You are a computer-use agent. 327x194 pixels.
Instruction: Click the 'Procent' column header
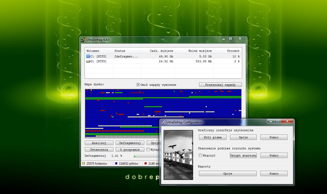click(227, 51)
